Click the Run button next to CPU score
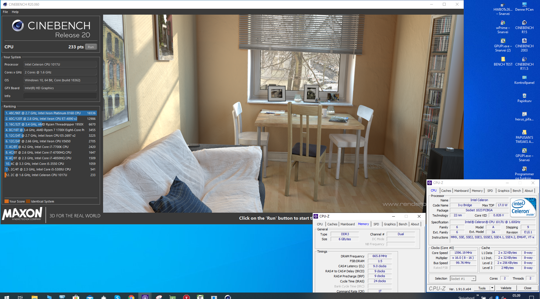Viewport: 540px width, 299px height. (91, 47)
